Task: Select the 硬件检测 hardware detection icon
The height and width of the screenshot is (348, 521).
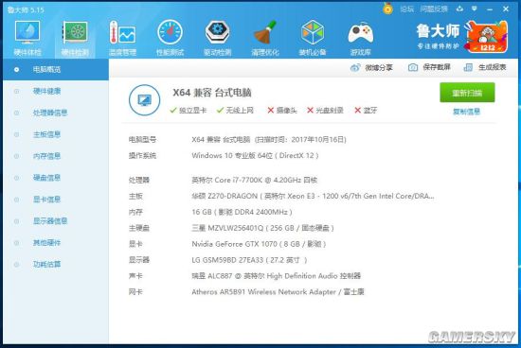Action: point(75,32)
